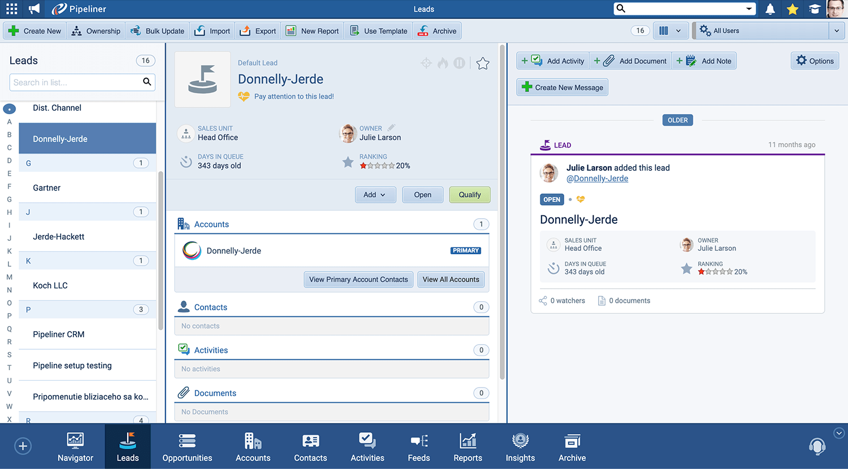Click the pencil icon to edit owner
This screenshot has height=469, width=848.
391,128
